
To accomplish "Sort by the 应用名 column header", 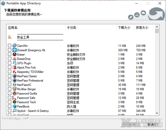I will [36, 28].
